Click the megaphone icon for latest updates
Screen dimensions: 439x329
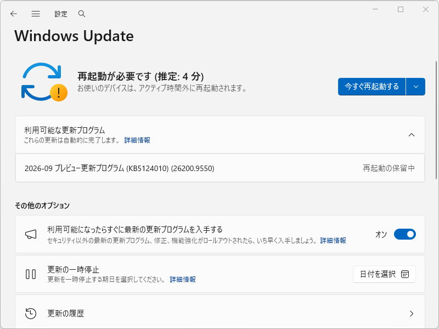tap(31, 235)
